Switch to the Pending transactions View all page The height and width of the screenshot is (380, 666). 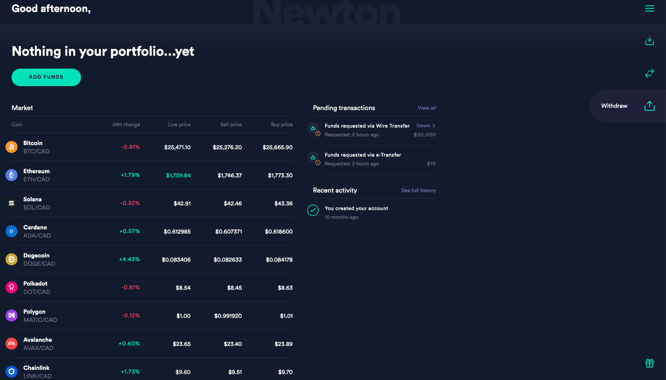pyautogui.click(x=426, y=108)
